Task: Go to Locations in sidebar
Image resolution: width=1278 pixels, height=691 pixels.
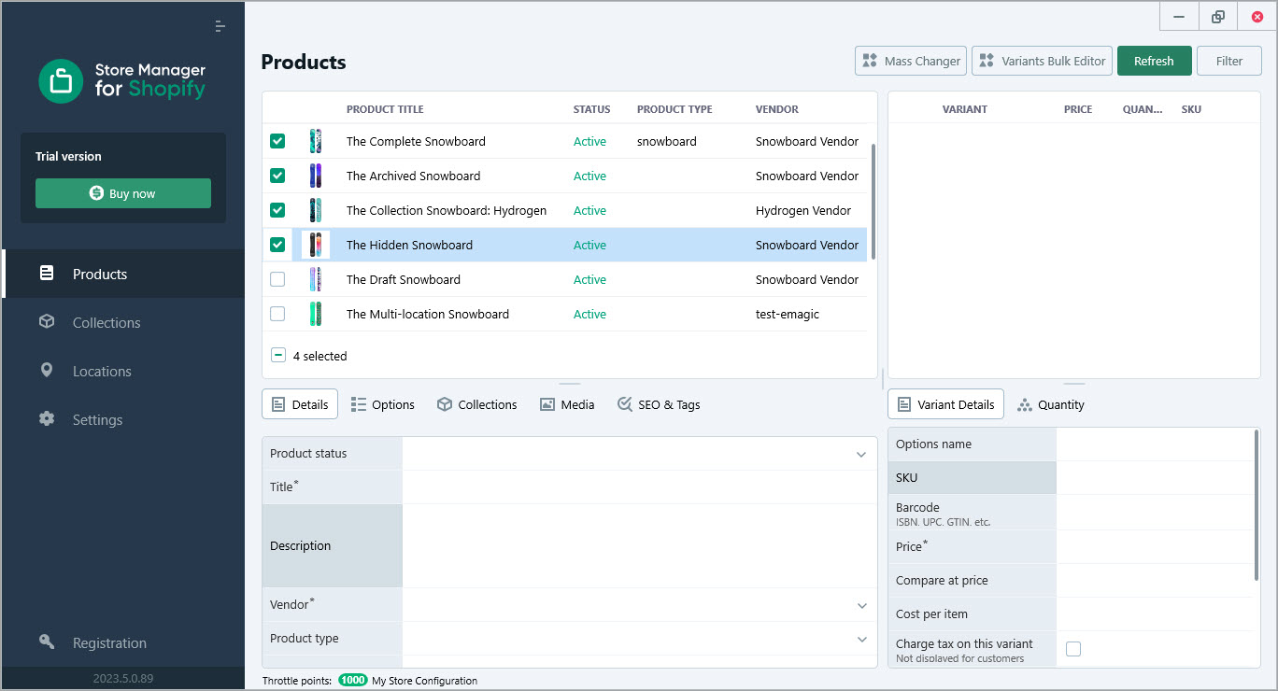Action: click(123, 371)
